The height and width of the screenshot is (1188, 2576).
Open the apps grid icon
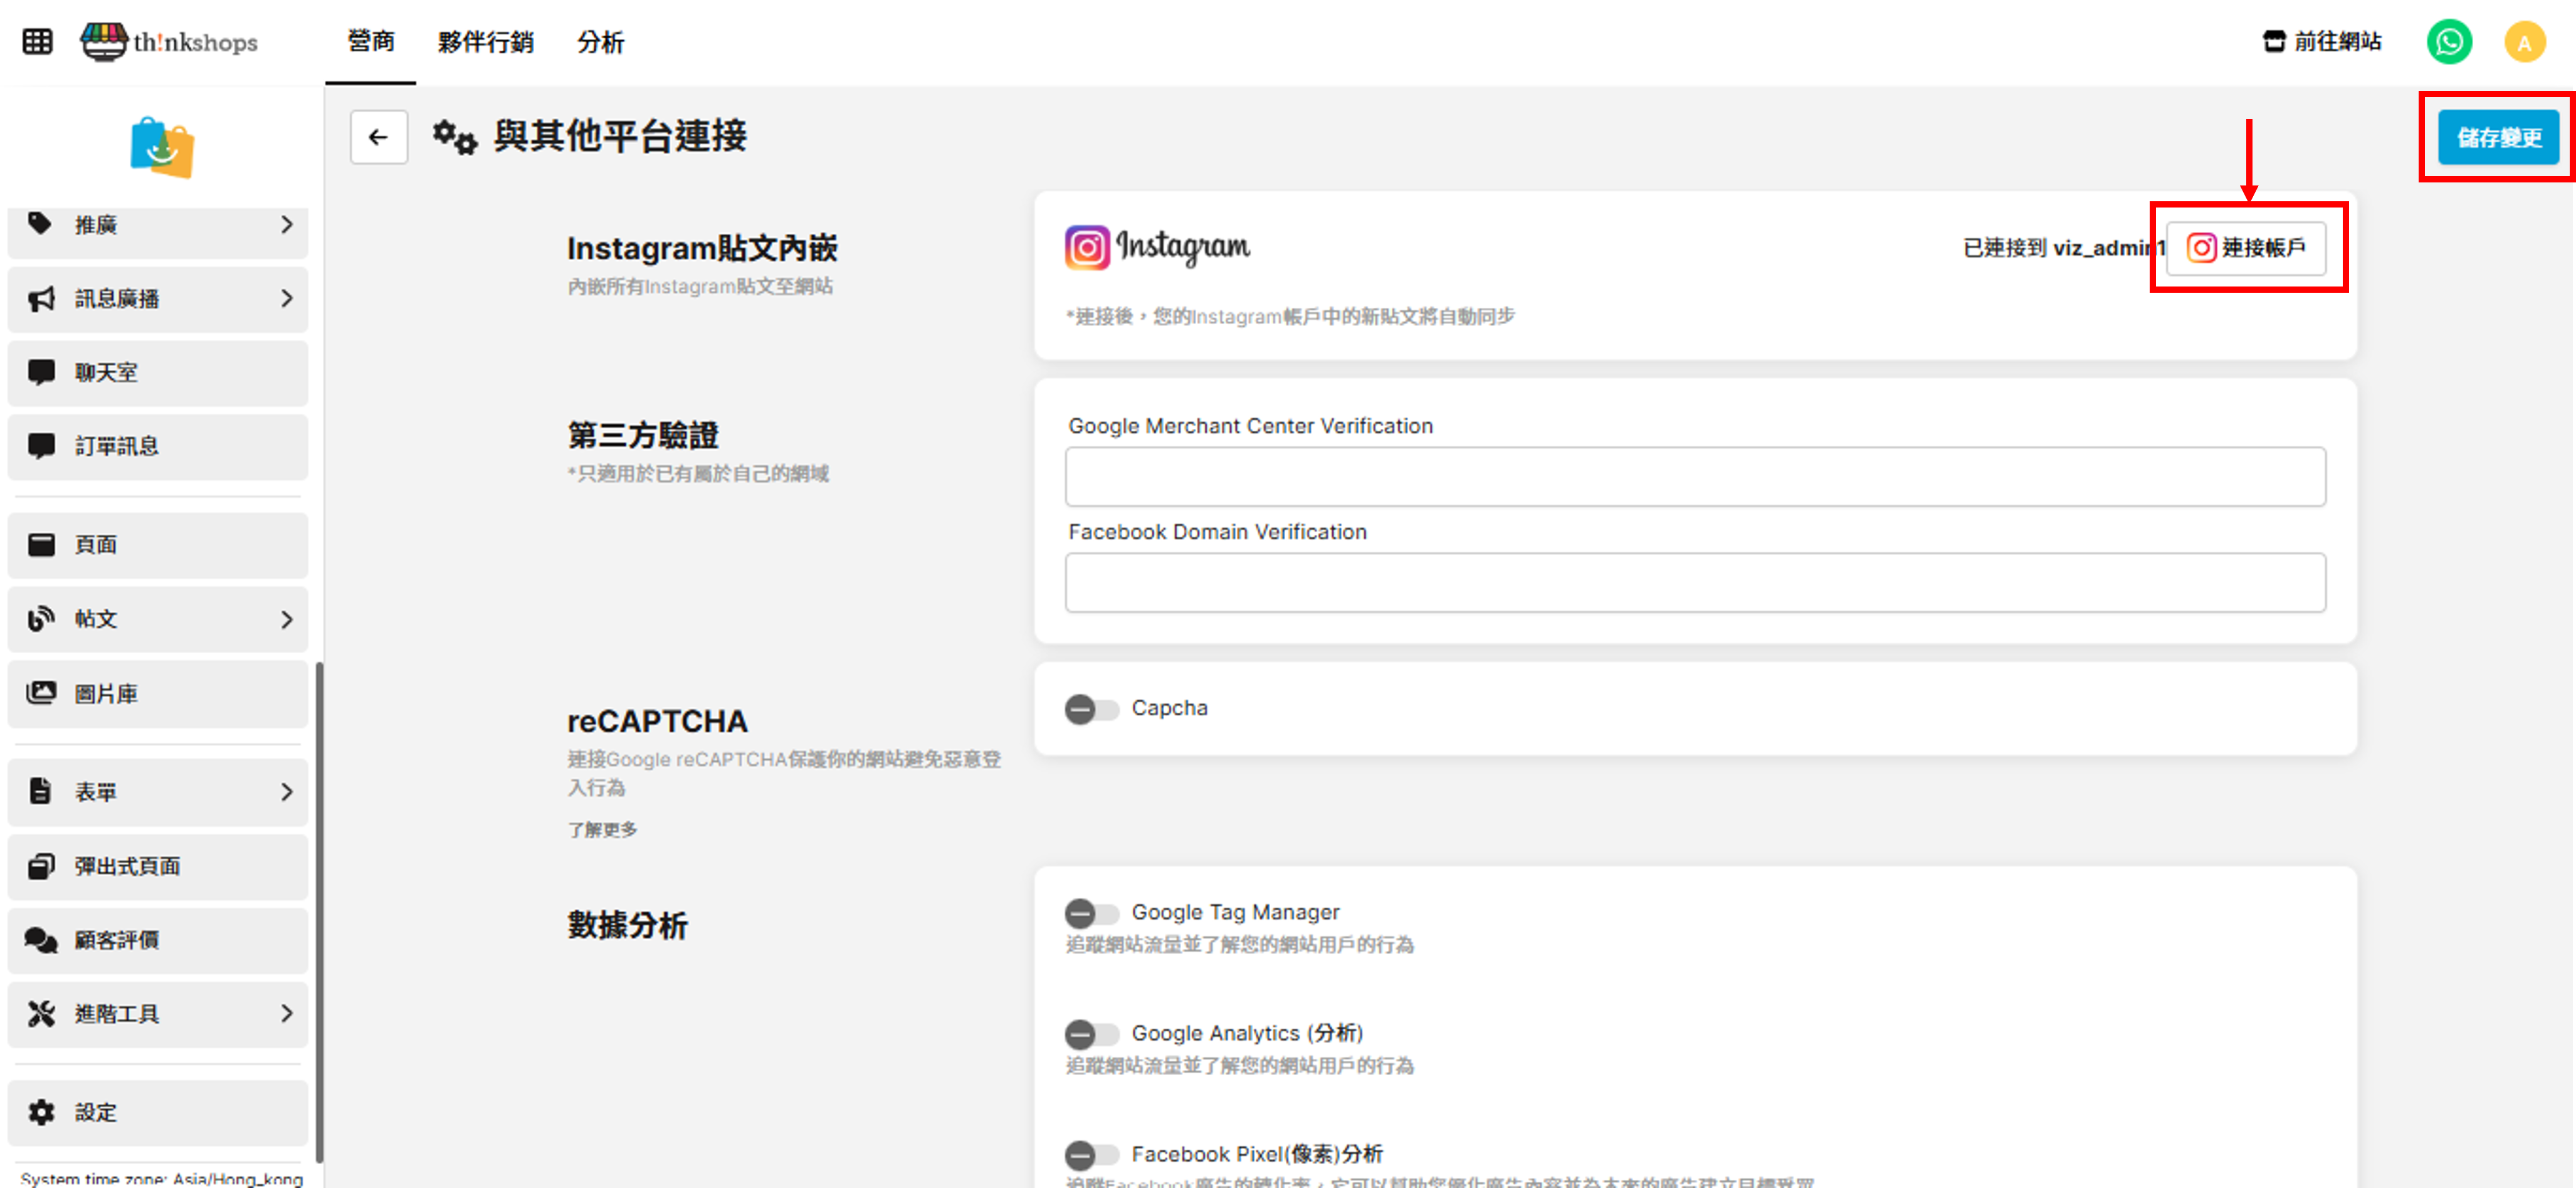coord(37,42)
